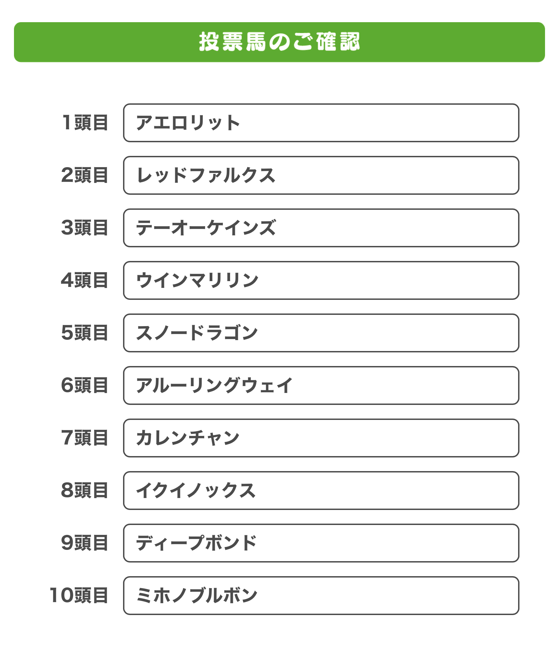Click the 1頭目 label

[x=85, y=123]
